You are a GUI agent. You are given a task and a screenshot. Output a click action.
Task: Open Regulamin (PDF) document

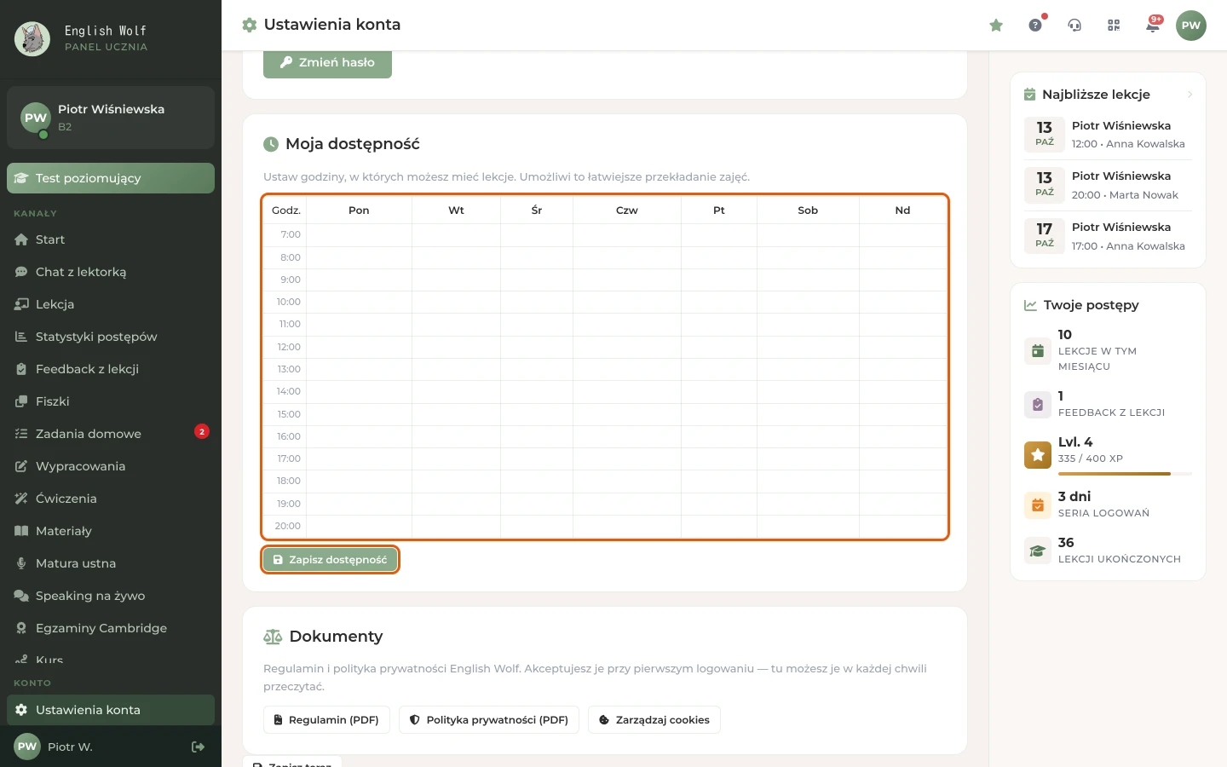tap(326, 720)
